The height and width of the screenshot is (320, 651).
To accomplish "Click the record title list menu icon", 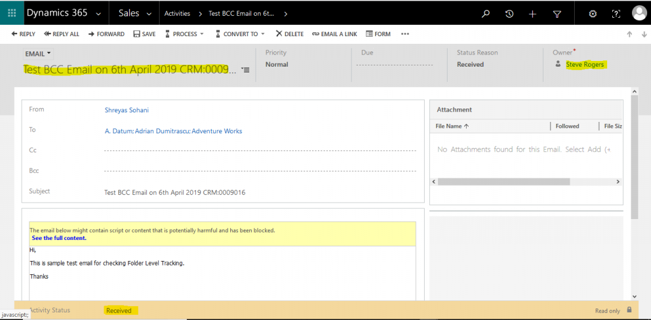I will pos(245,70).
